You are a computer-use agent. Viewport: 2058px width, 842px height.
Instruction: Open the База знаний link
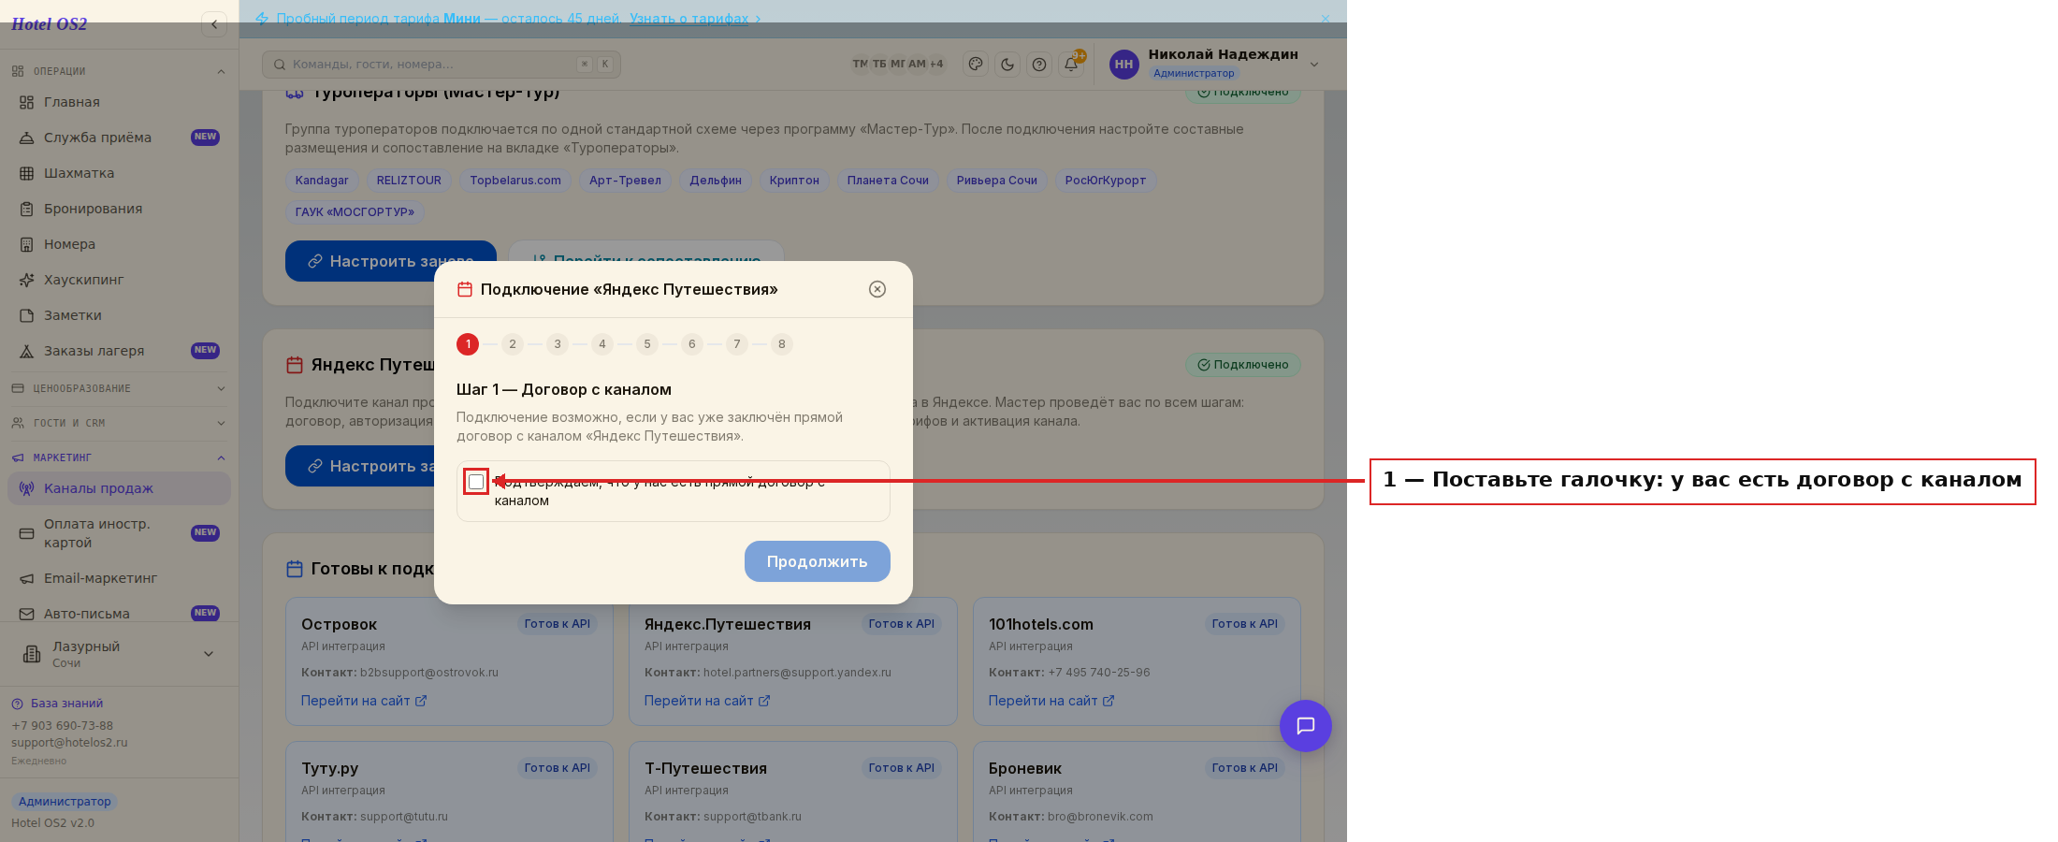coord(57,704)
